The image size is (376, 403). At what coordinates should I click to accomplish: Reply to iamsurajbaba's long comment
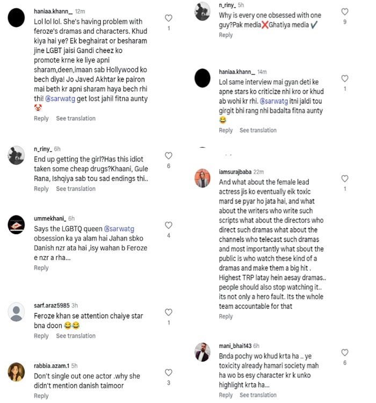tap(226, 316)
